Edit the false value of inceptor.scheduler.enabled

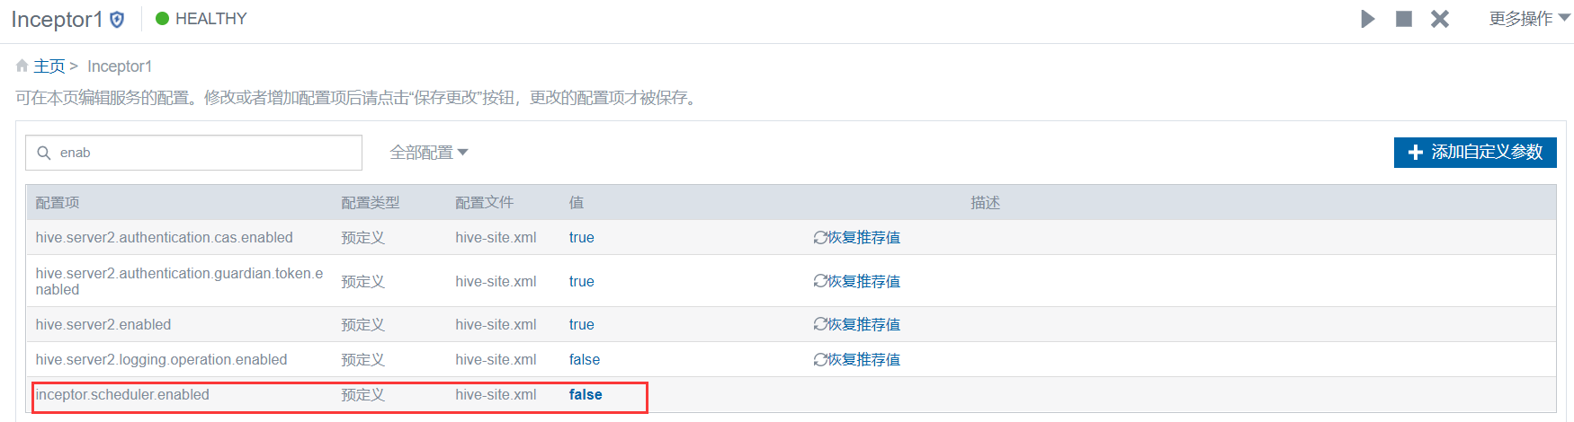click(586, 395)
